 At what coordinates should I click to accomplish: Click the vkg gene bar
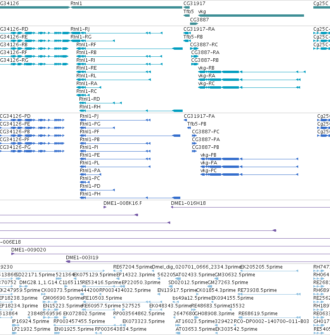coord(251,16)
